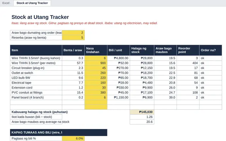Click the ₱1,150.00 unit price cell
Viewport: 226px width, 141px height.
[119, 97]
